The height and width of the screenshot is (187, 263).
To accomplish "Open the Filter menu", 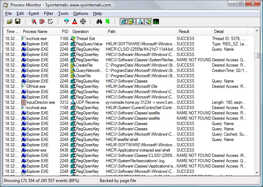I will click(x=48, y=13).
